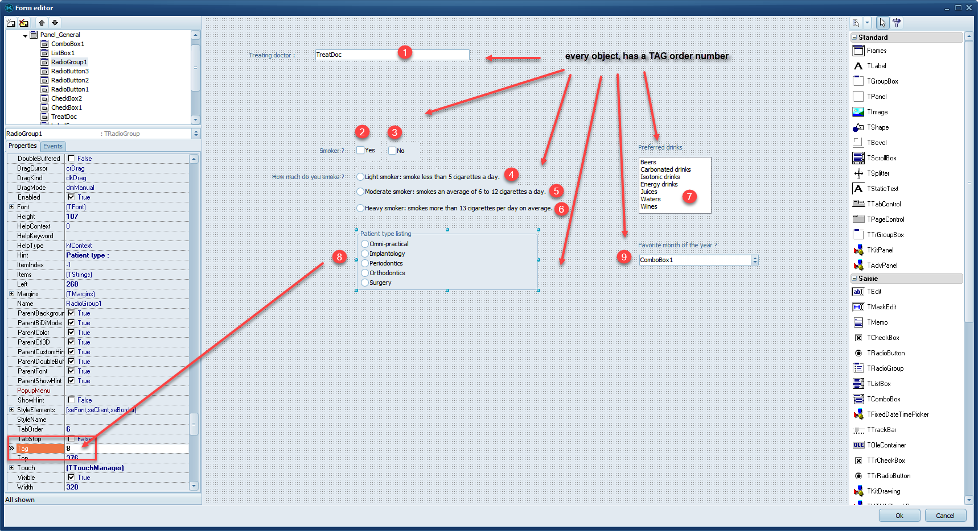The height and width of the screenshot is (531, 978).
Task: Click the move up arrow icon
Action: (42, 23)
